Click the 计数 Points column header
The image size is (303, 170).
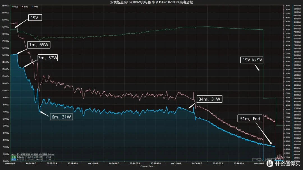click(48, 155)
